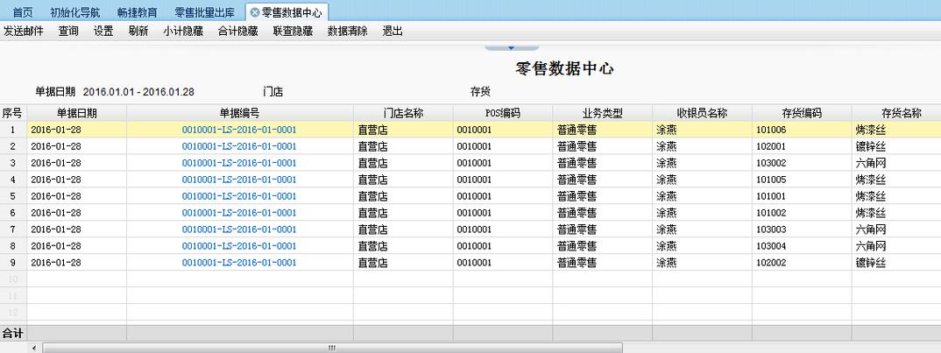Viewport: 941px width, 353px height.
Task: Open 设置 from the toolbar
Action: [x=103, y=32]
